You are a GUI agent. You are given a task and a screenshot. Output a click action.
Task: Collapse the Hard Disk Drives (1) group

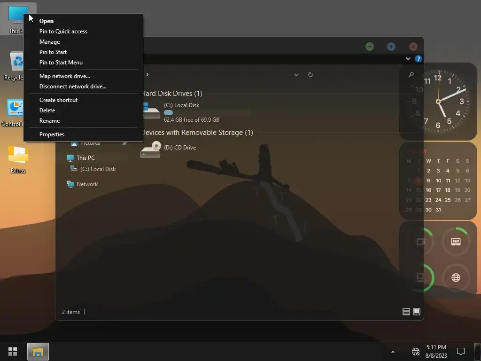[172, 94]
